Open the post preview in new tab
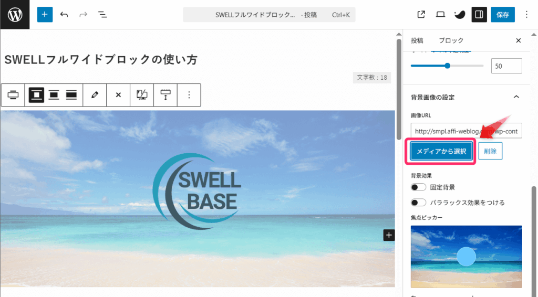The width and height of the screenshot is (538, 297). (421, 14)
